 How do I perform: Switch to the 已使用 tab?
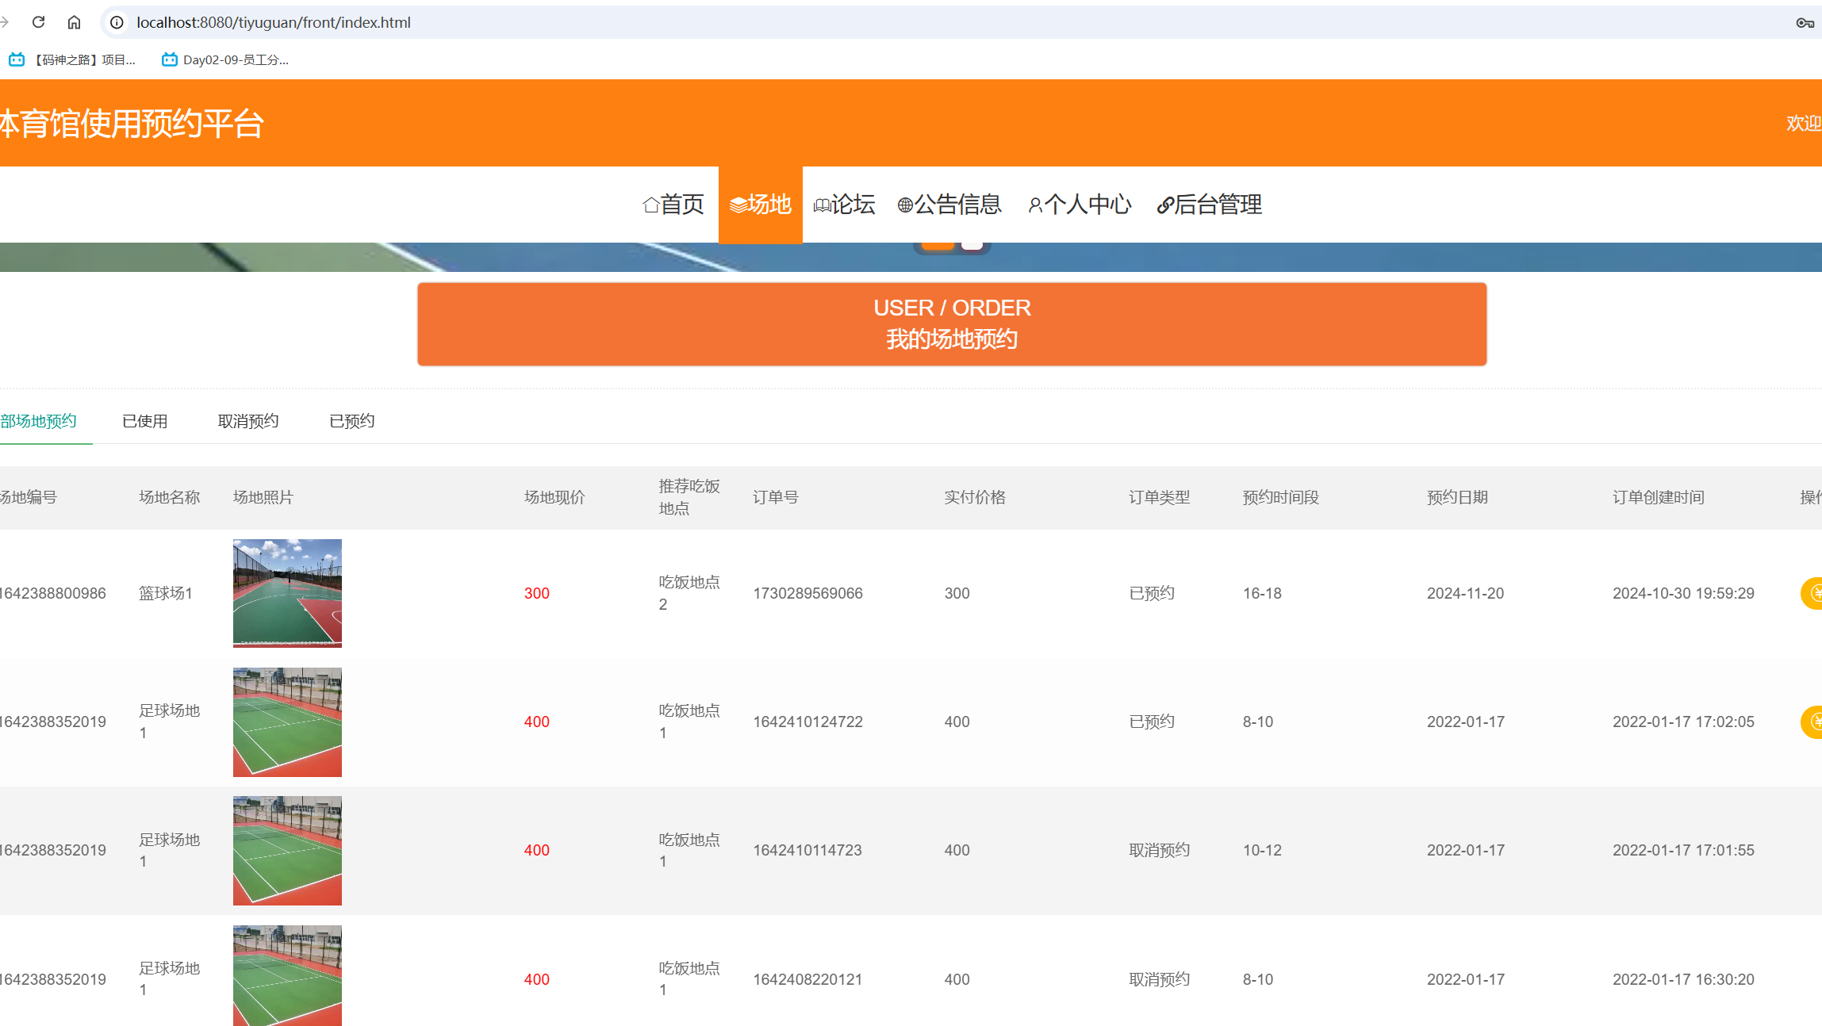tap(145, 421)
